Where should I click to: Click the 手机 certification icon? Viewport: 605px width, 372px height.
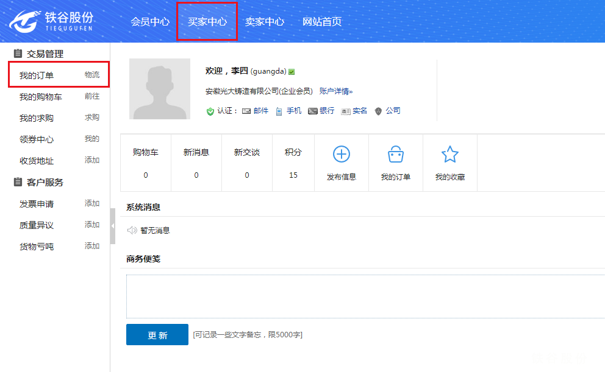click(x=279, y=111)
